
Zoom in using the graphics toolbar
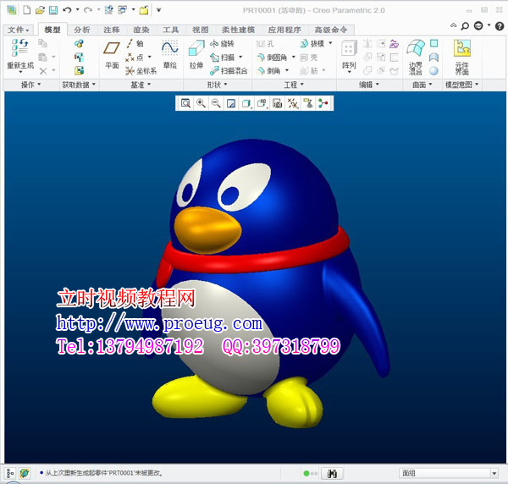pyautogui.click(x=201, y=103)
